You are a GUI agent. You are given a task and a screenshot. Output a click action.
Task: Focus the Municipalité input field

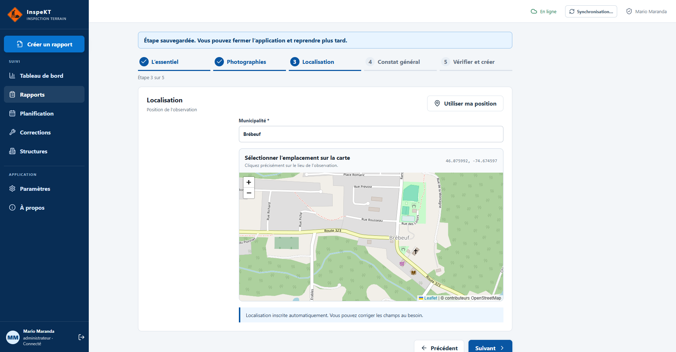coord(371,134)
